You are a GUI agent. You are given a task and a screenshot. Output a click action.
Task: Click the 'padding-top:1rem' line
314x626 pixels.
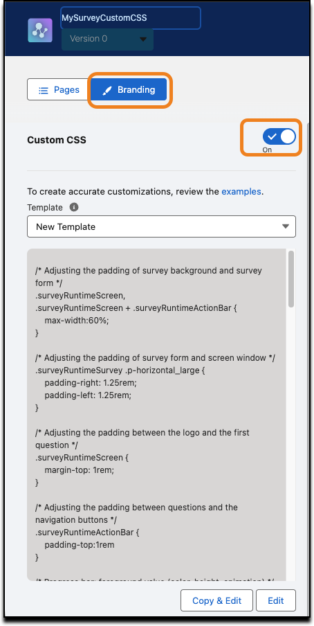80,544
